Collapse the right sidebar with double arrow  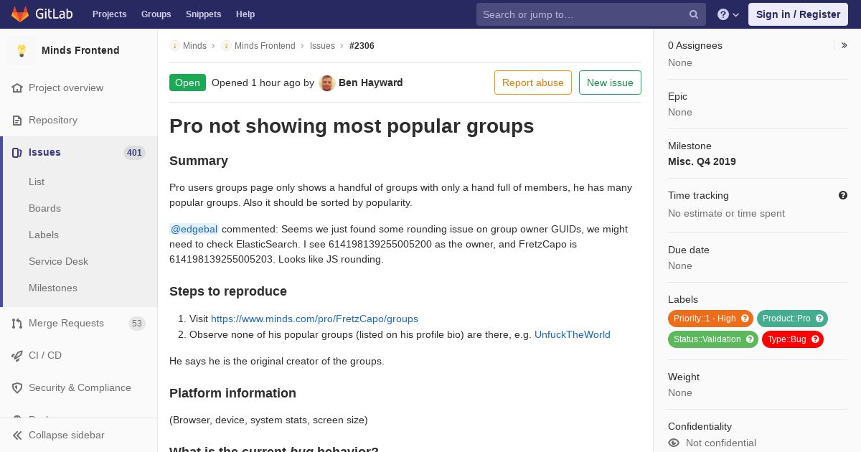pos(844,45)
